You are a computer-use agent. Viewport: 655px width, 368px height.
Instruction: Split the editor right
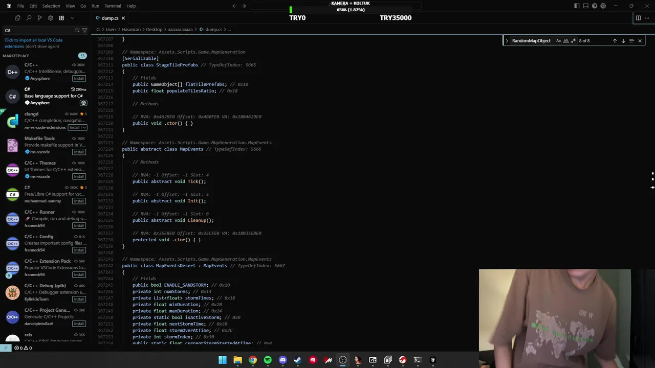click(638, 18)
